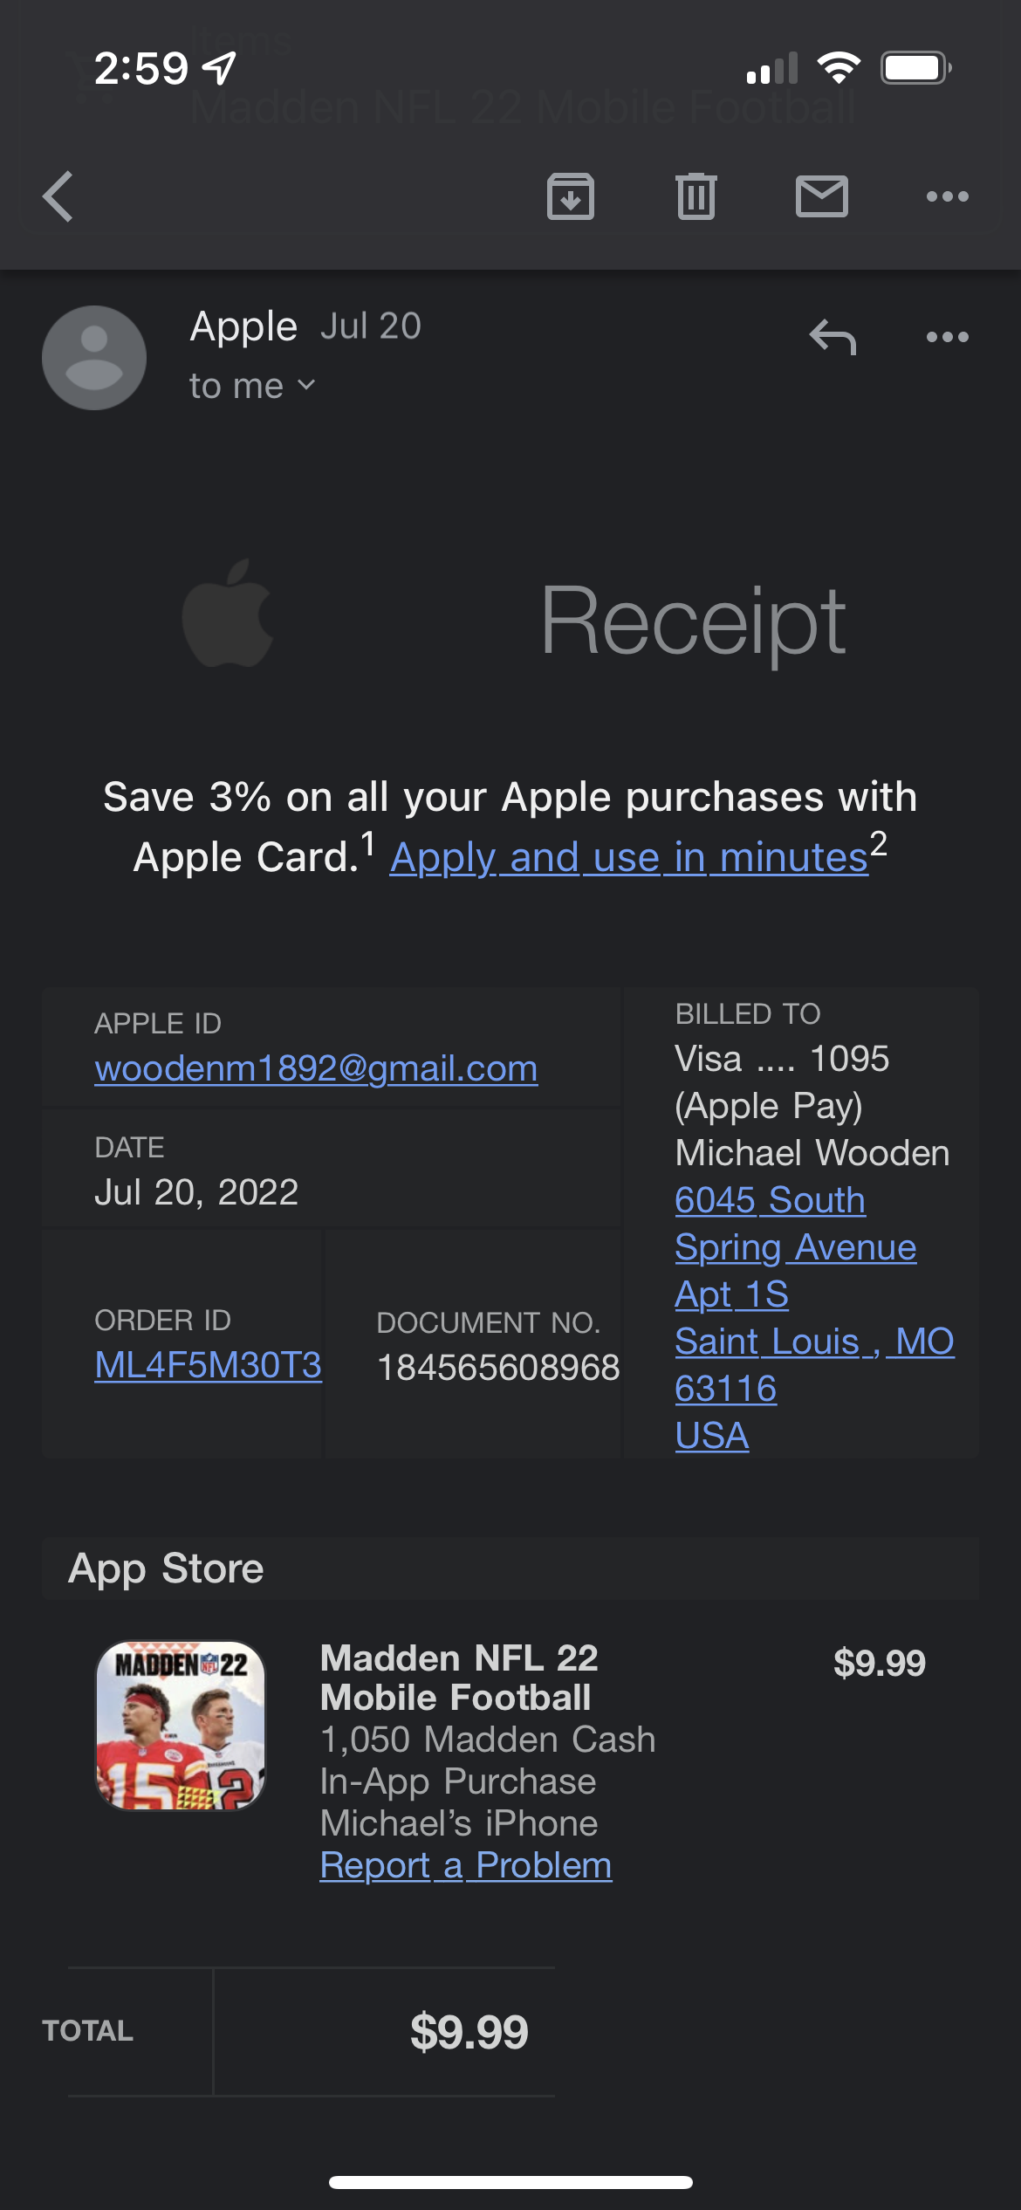Reply to Apple using the reply arrow
Image resolution: width=1021 pixels, height=2210 pixels.
pyautogui.click(x=833, y=337)
